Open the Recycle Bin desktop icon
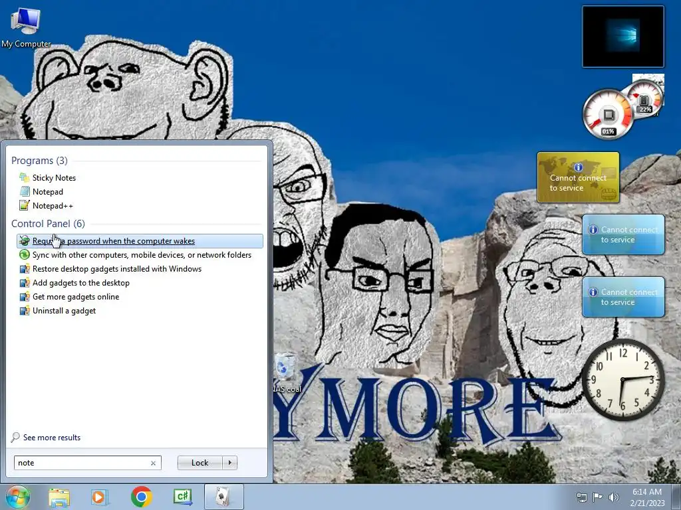Image resolution: width=681 pixels, height=510 pixels. tap(286, 373)
